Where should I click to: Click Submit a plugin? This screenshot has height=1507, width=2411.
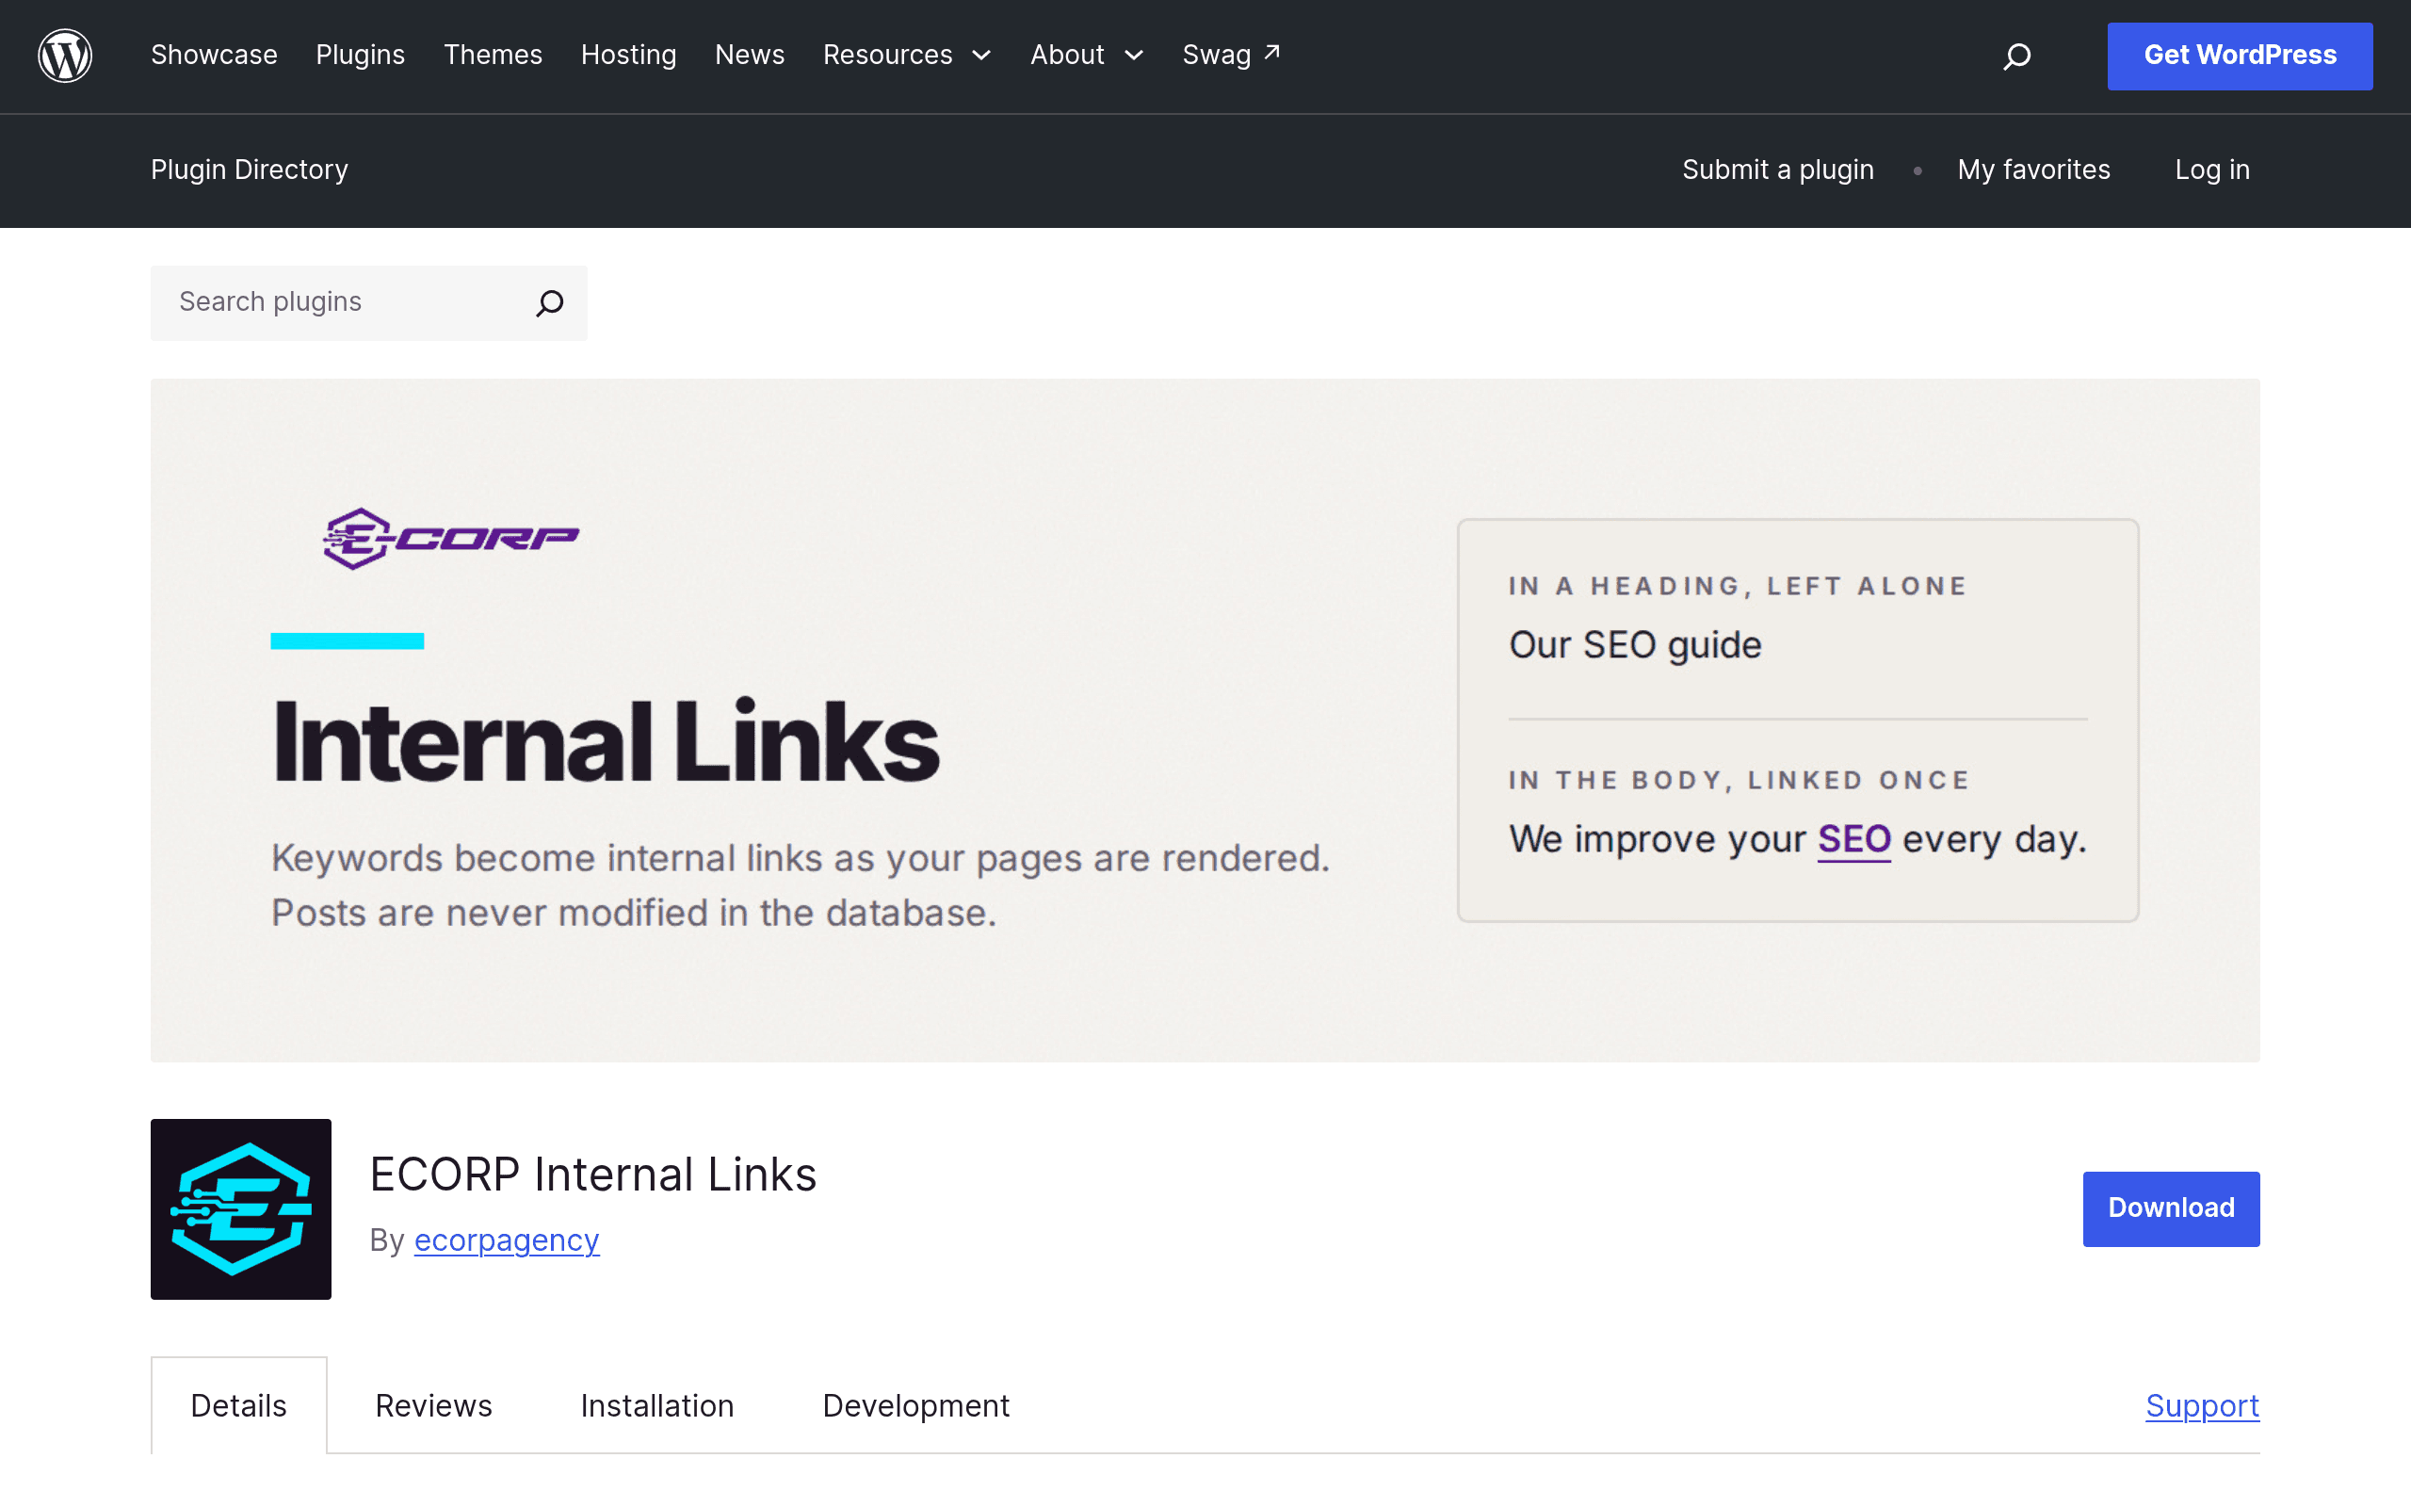pos(1778,170)
